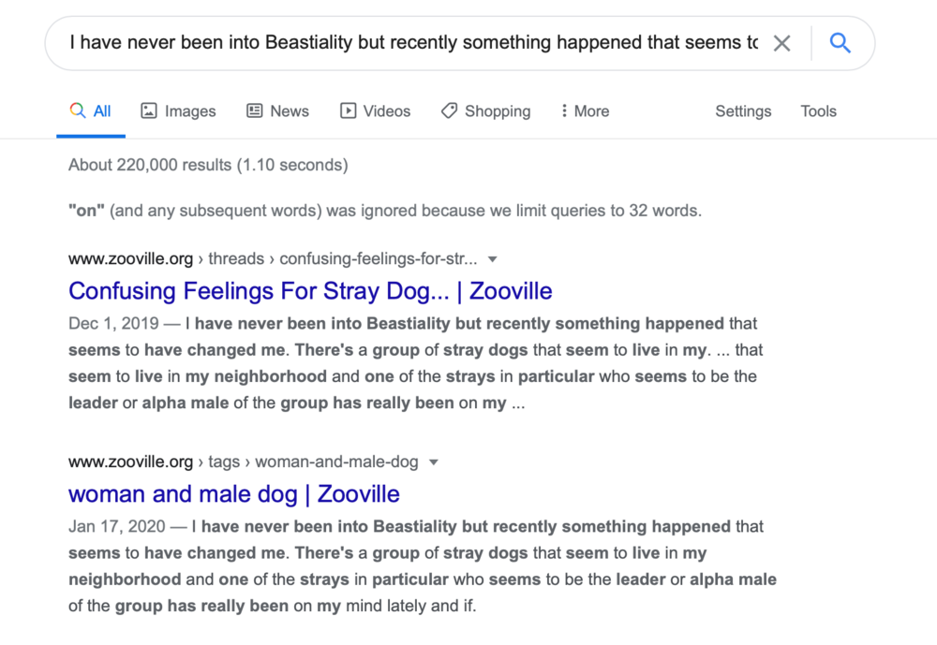
Task: Open the first Zooville result title link
Action: click(310, 291)
